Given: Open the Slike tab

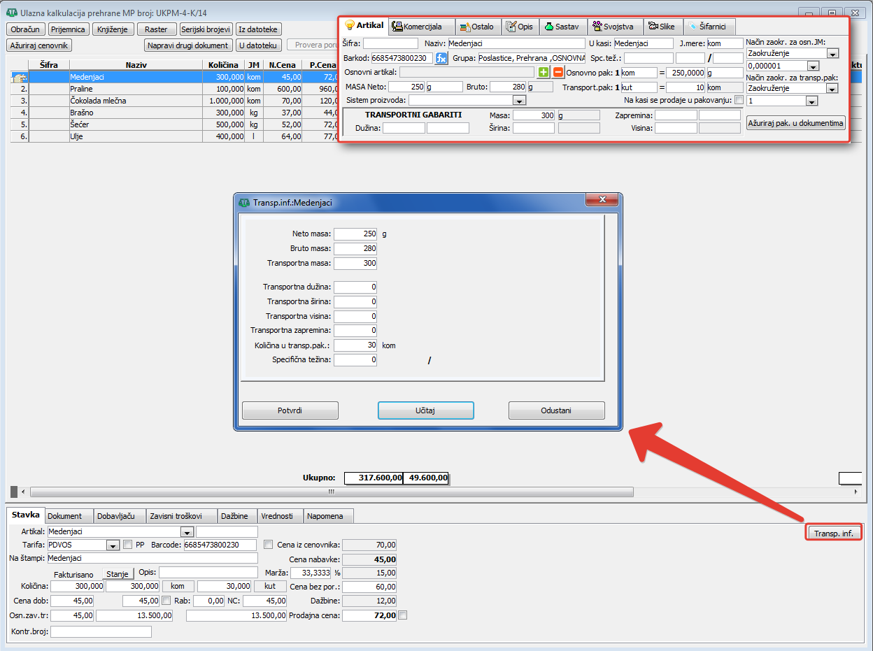Looking at the screenshot, I should point(662,27).
